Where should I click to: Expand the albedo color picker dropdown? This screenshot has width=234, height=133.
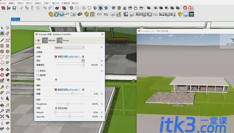83,61
